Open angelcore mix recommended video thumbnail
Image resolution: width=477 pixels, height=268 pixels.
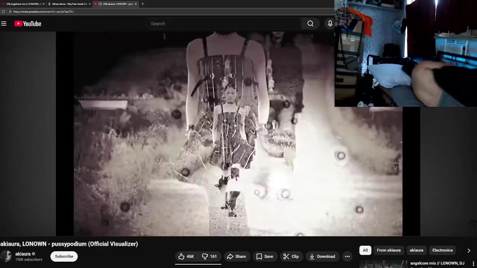(x=383, y=264)
